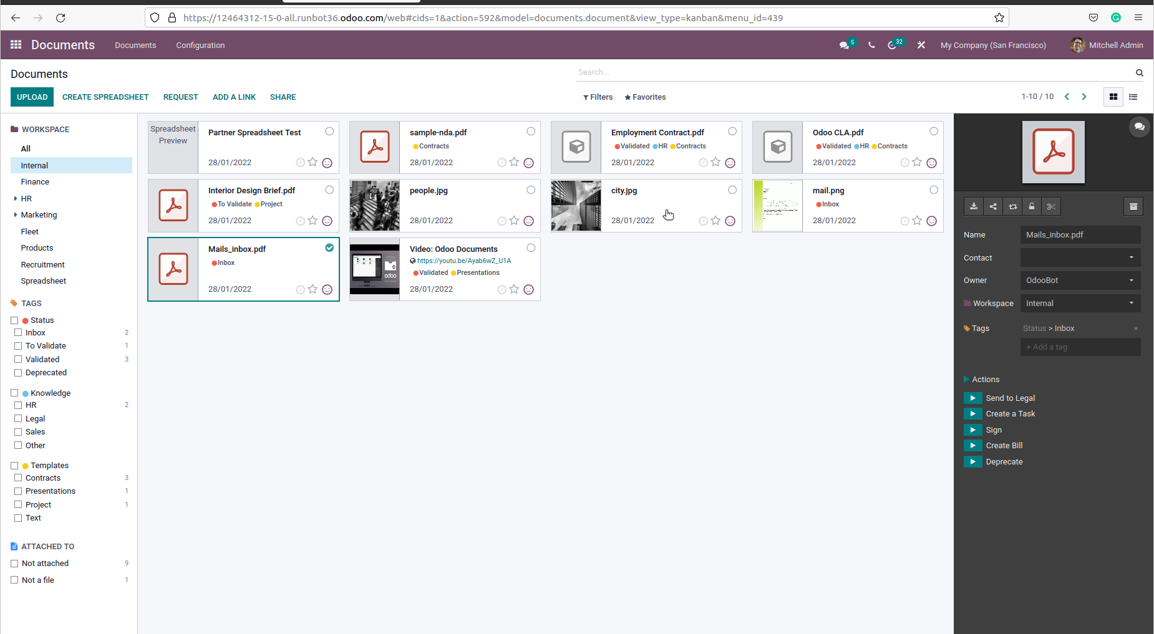Click the search magnifier icon

point(1139,73)
